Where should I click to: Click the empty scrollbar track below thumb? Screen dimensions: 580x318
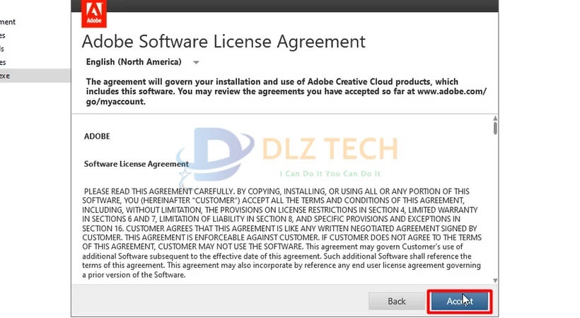[x=495, y=212]
